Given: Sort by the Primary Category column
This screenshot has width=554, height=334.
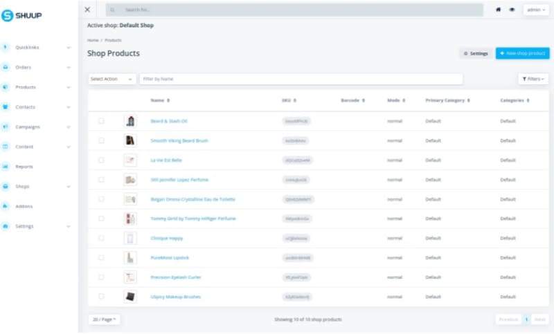Looking at the screenshot, I should [x=447, y=100].
